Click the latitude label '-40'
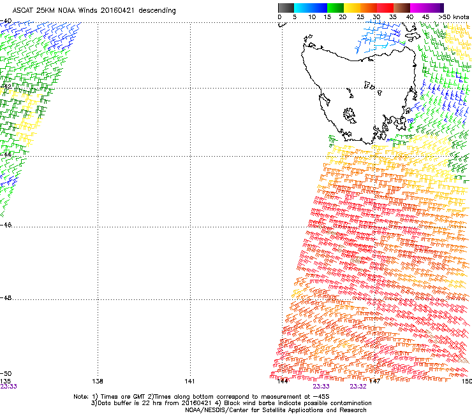This screenshot has height=414, width=472. [6, 21]
